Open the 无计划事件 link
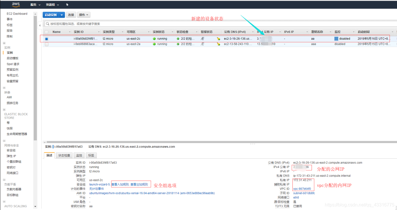This screenshot has width=397, height=210. pos(96,189)
